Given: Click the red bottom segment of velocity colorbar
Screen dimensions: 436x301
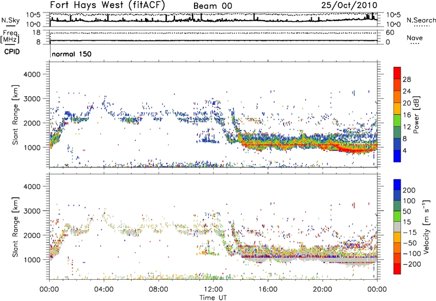Looking at the screenshot, I should pyautogui.click(x=397, y=269).
